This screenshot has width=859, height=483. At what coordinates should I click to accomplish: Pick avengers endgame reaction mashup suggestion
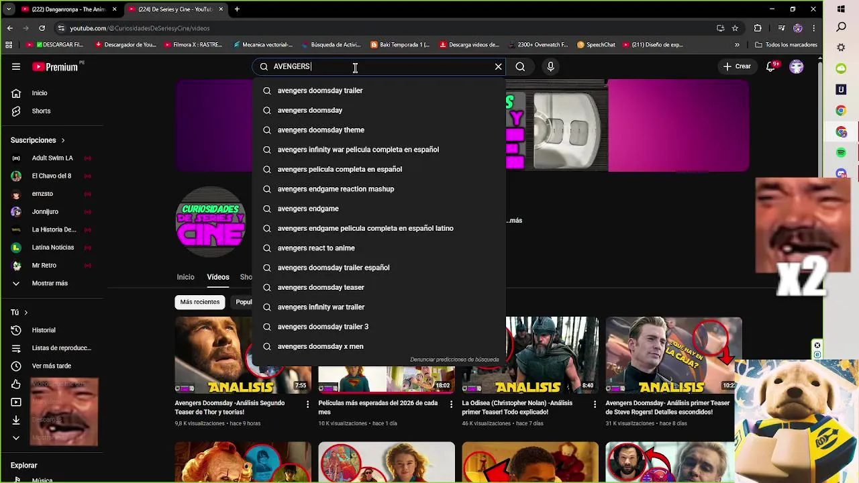coord(378,189)
